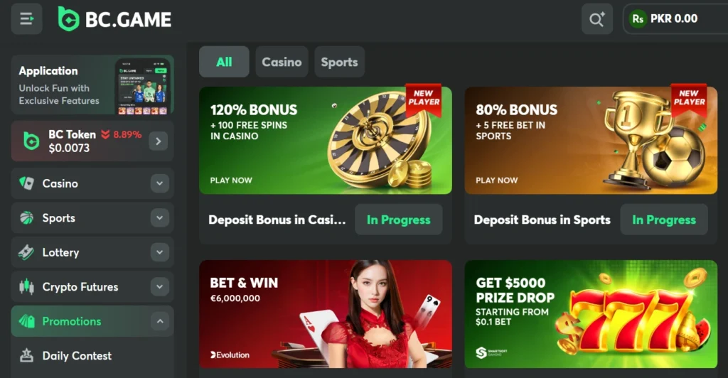Open the Bet & Win Evolution banner
728x378 pixels.
(x=326, y=314)
